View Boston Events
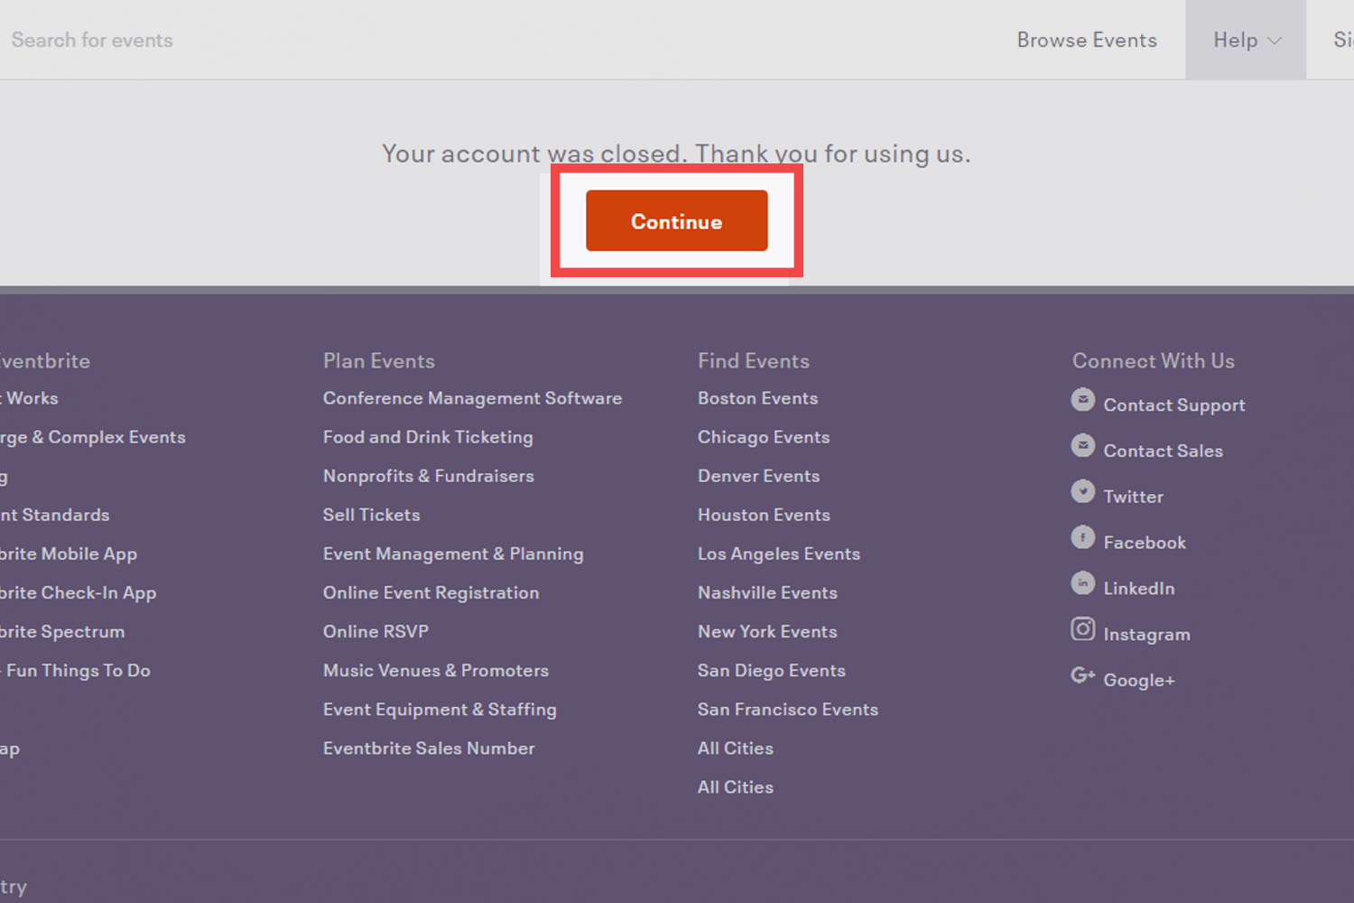 pyautogui.click(x=757, y=398)
